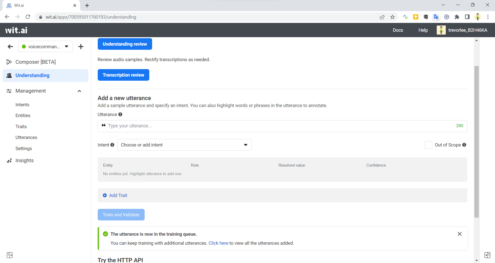Click the Composer [BETA] sidebar icon
This screenshot has width=495, height=263.
(9, 62)
